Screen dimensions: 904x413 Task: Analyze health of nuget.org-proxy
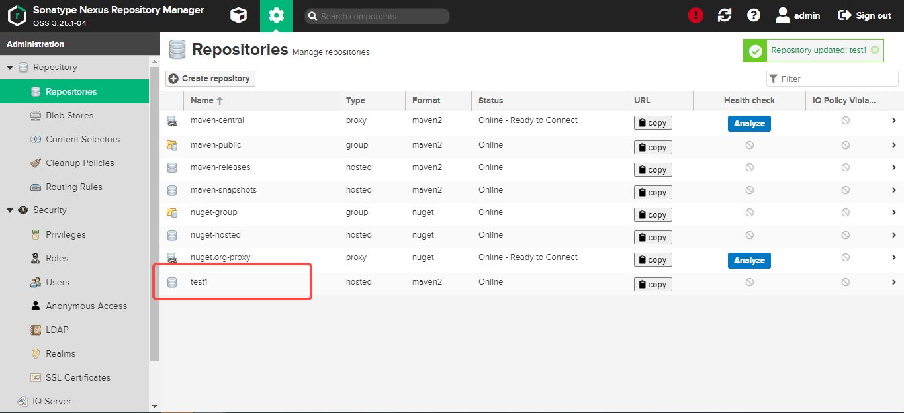[x=749, y=261]
